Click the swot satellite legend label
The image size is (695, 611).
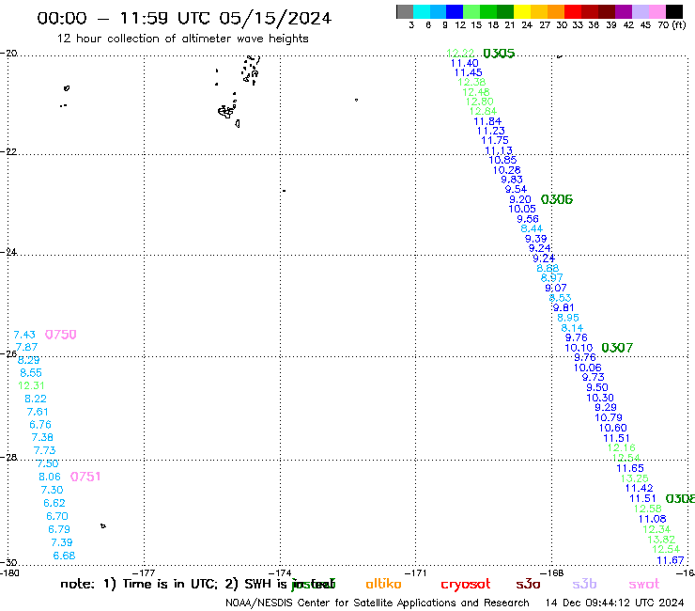click(644, 585)
